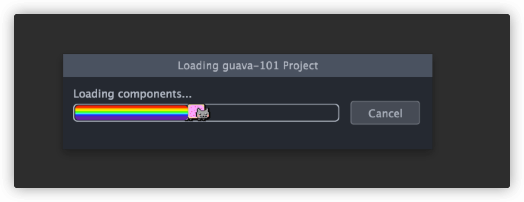Viewport: 524px width, 202px height.
Task: Click the word "components..." in the status text
Action: pos(155,94)
